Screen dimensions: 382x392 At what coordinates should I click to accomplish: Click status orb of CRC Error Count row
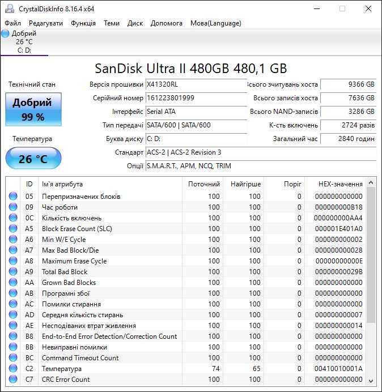click(x=13, y=379)
